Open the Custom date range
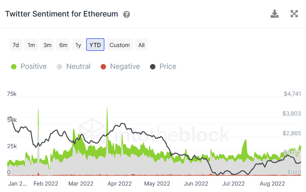Image resolution: width=306 pixels, height=192 pixels. coord(120,45)
